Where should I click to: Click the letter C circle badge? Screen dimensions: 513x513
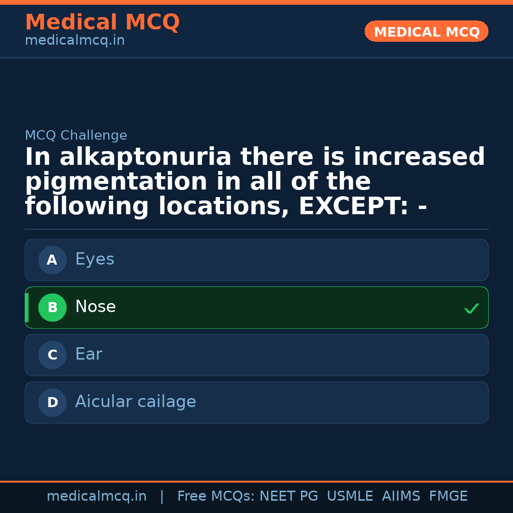[x=52, y=355]
